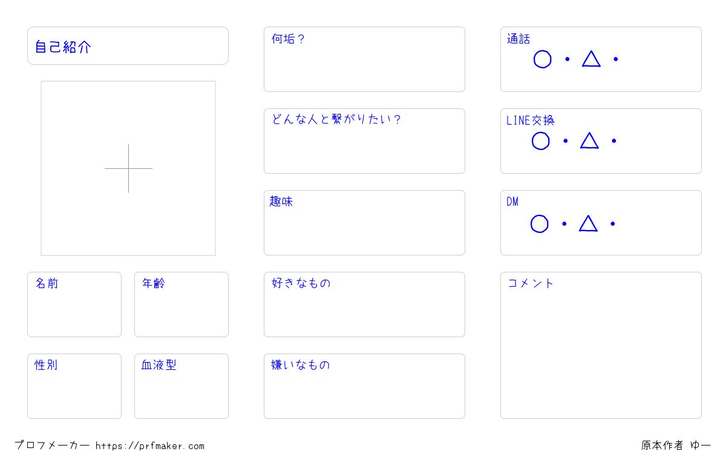This screenshot has height=454, width=726.
Task: Select the triangle option under 通話
Action: tap(591, 59)
